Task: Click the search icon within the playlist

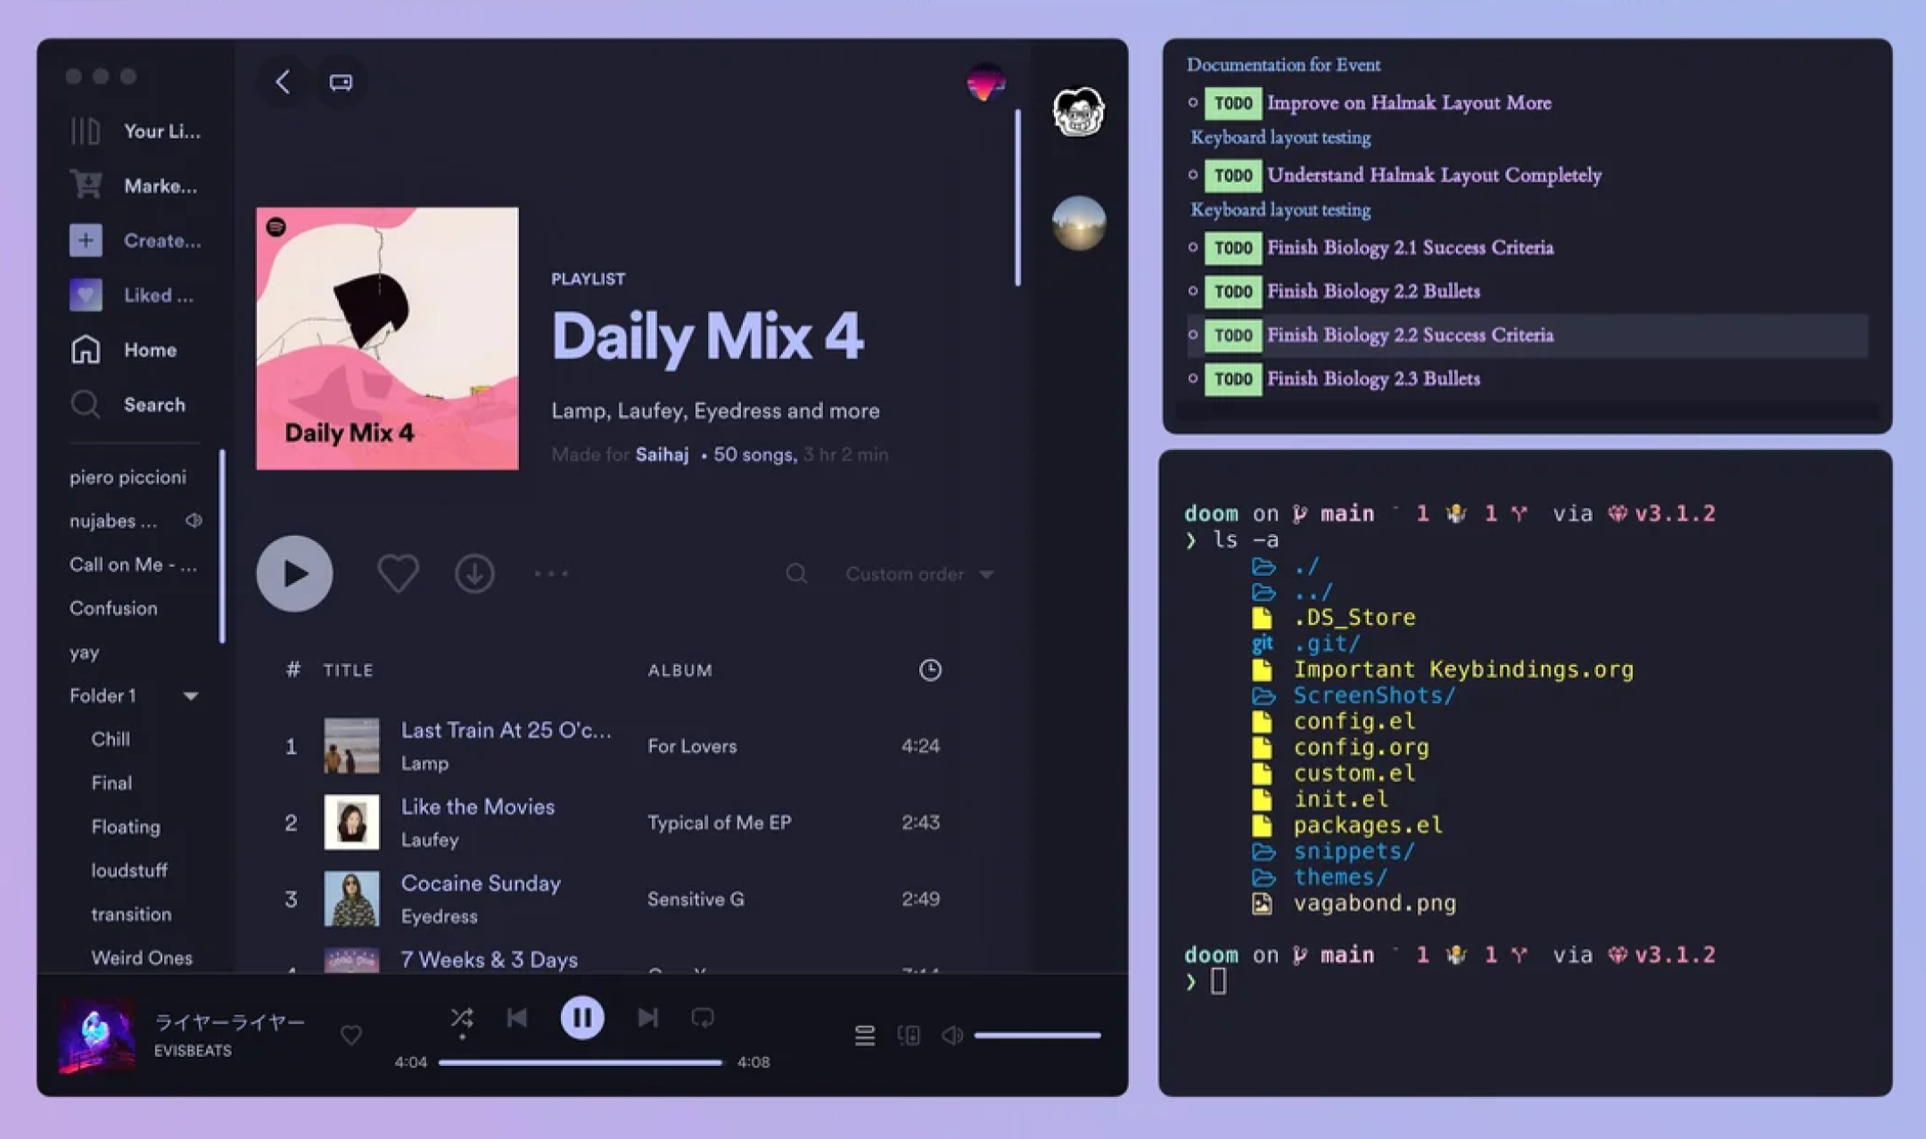Action: pos(796,572)
